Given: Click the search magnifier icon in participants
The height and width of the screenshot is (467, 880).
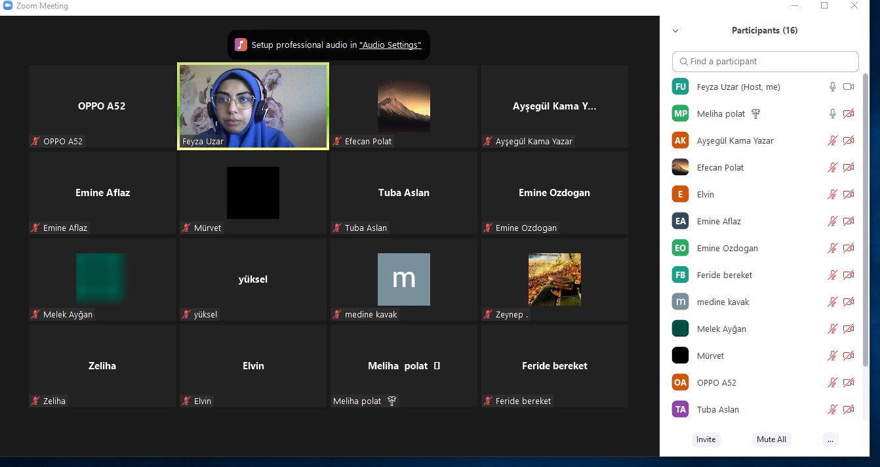Looking at the screenshot, I should click(x=683, y=62).
